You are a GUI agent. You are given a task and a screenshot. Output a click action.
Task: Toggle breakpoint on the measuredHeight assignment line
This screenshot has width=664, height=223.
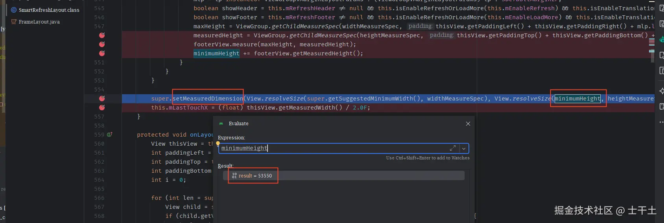(x=102, y=35)
